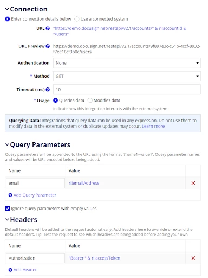
Task: Open the Authentication dropdown
Action: [x=127, y=63]
